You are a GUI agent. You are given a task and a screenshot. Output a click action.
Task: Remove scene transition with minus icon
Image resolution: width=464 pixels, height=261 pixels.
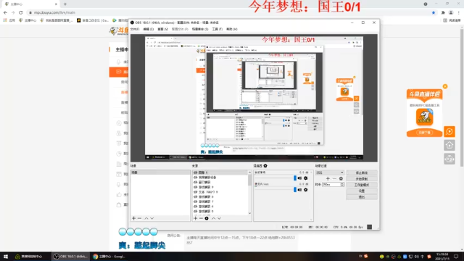point(334,178)
